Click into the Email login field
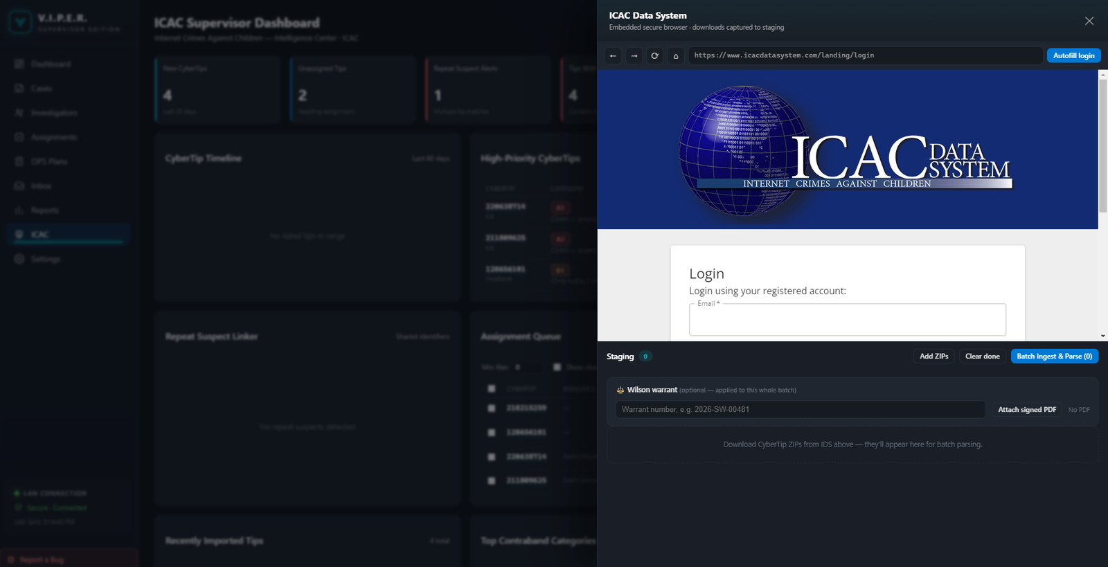 pos(848,320)
